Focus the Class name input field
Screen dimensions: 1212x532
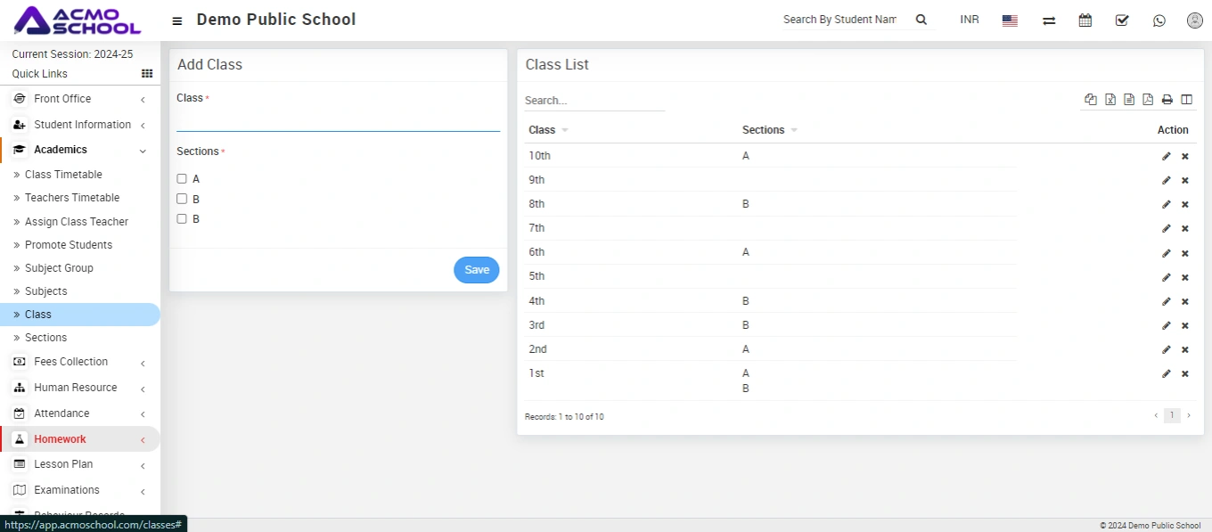click(338, 120)
